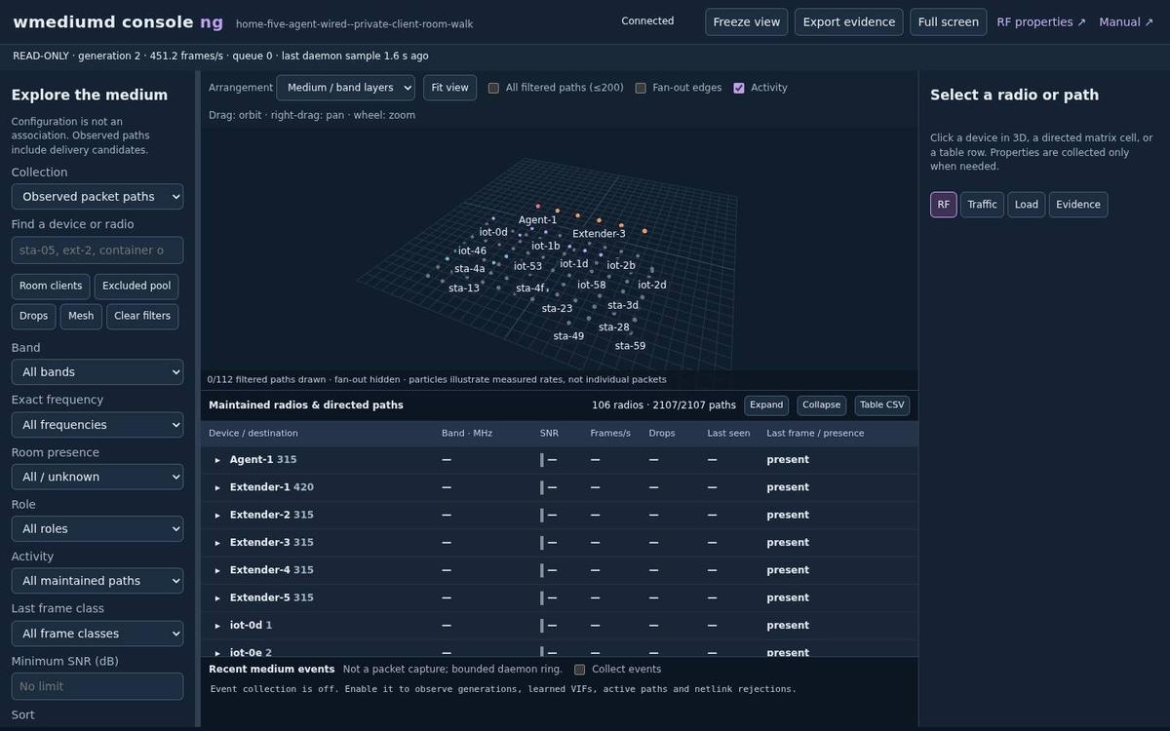Expand the Agent-1 row

[217, 460]
